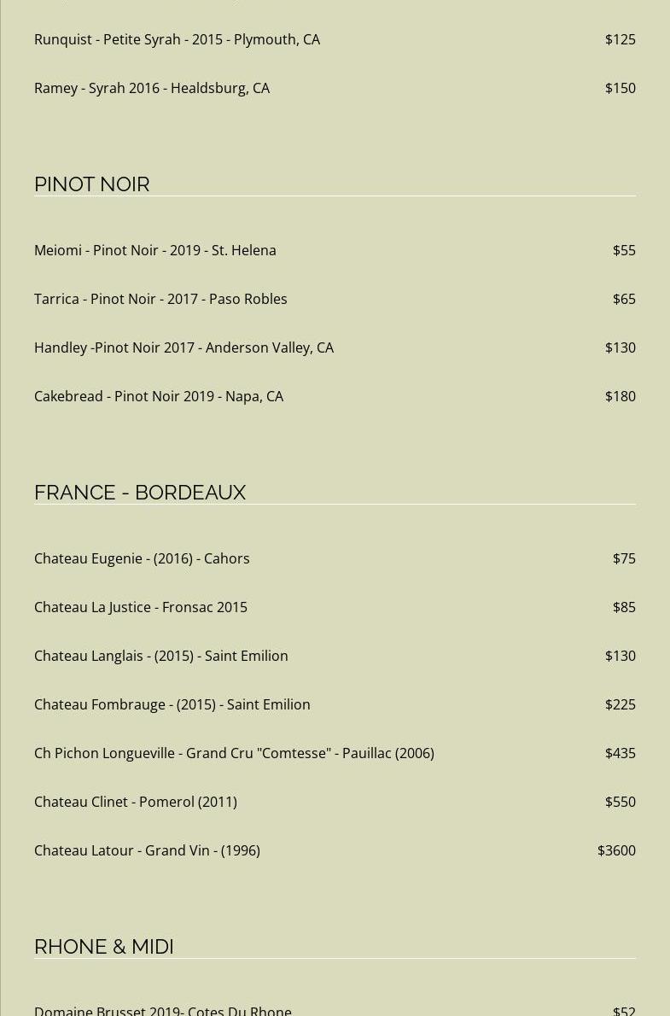Click the PINOT NOIR section heading
The image size is (670, 1016).
[91, 184]
